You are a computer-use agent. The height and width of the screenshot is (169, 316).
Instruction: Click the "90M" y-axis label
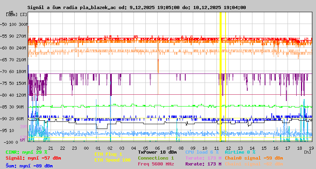pyautogui.click(x=20, y=107)
